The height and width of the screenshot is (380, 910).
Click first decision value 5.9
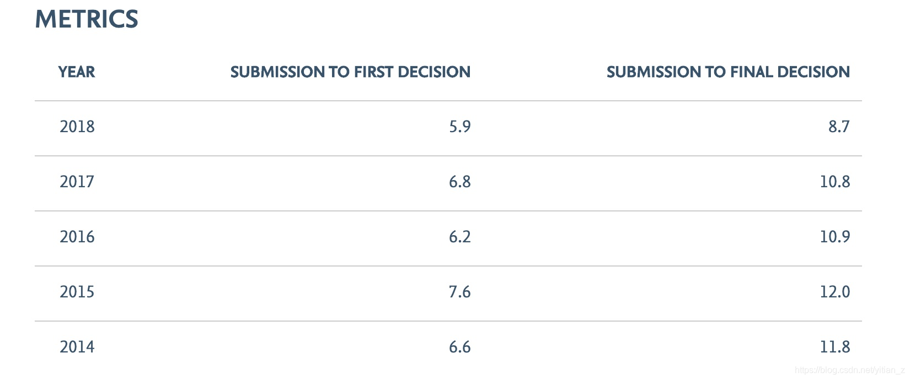click(x=459, y=127)
